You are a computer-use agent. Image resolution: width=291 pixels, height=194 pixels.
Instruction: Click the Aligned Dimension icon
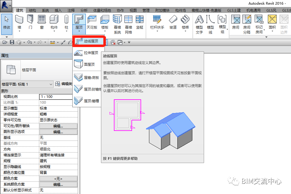click(63, 42)
